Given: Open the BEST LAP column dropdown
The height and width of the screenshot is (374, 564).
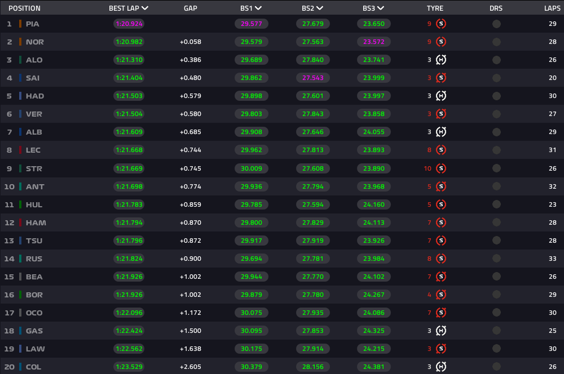Looking at the screenshot, I should tap(145, 8).
